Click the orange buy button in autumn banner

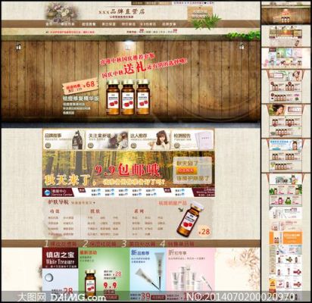pos(186,170)
